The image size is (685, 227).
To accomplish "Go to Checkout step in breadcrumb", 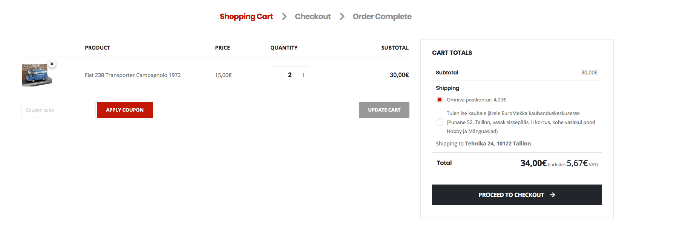I will click(x=313, y=17).
